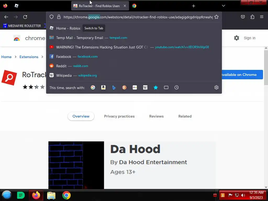Open the Start menu orb
The image size is (268, 201).
(7, 195)
